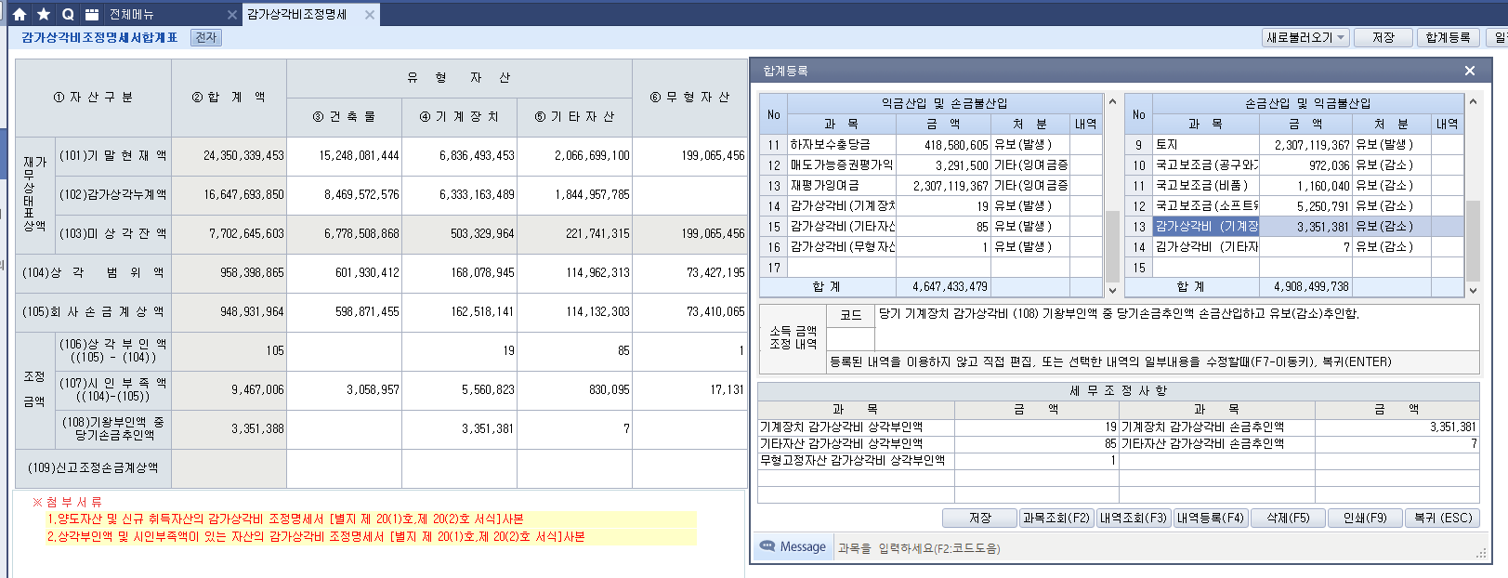The width and height of the screenshot is (1508, 578).
Task: Click the 인쇄(F9) print button
Action: (x=1364, y=518)
